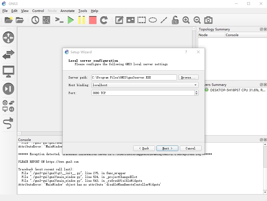Click the Back button in wizard
The height and width of the screenshot is (201, 267).
[144, 148]
